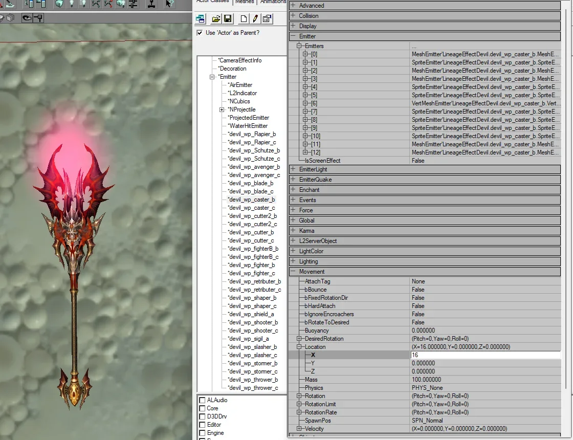
Task: Click the browser dock windows icon
Action: (x=200, y=18)
